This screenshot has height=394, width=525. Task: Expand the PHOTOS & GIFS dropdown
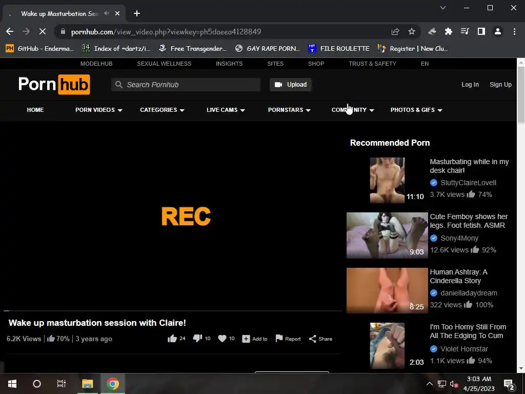(416, 110)
